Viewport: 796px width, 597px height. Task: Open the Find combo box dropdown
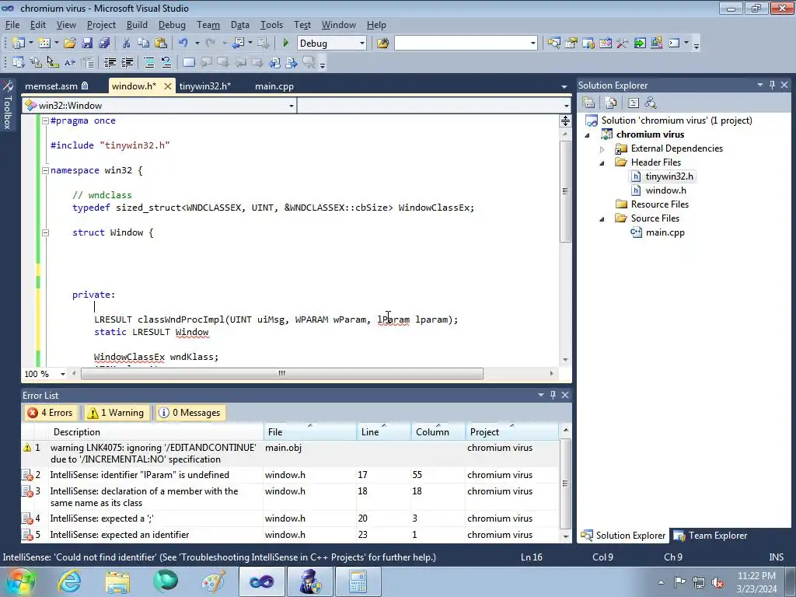click(x=533, y=44)
